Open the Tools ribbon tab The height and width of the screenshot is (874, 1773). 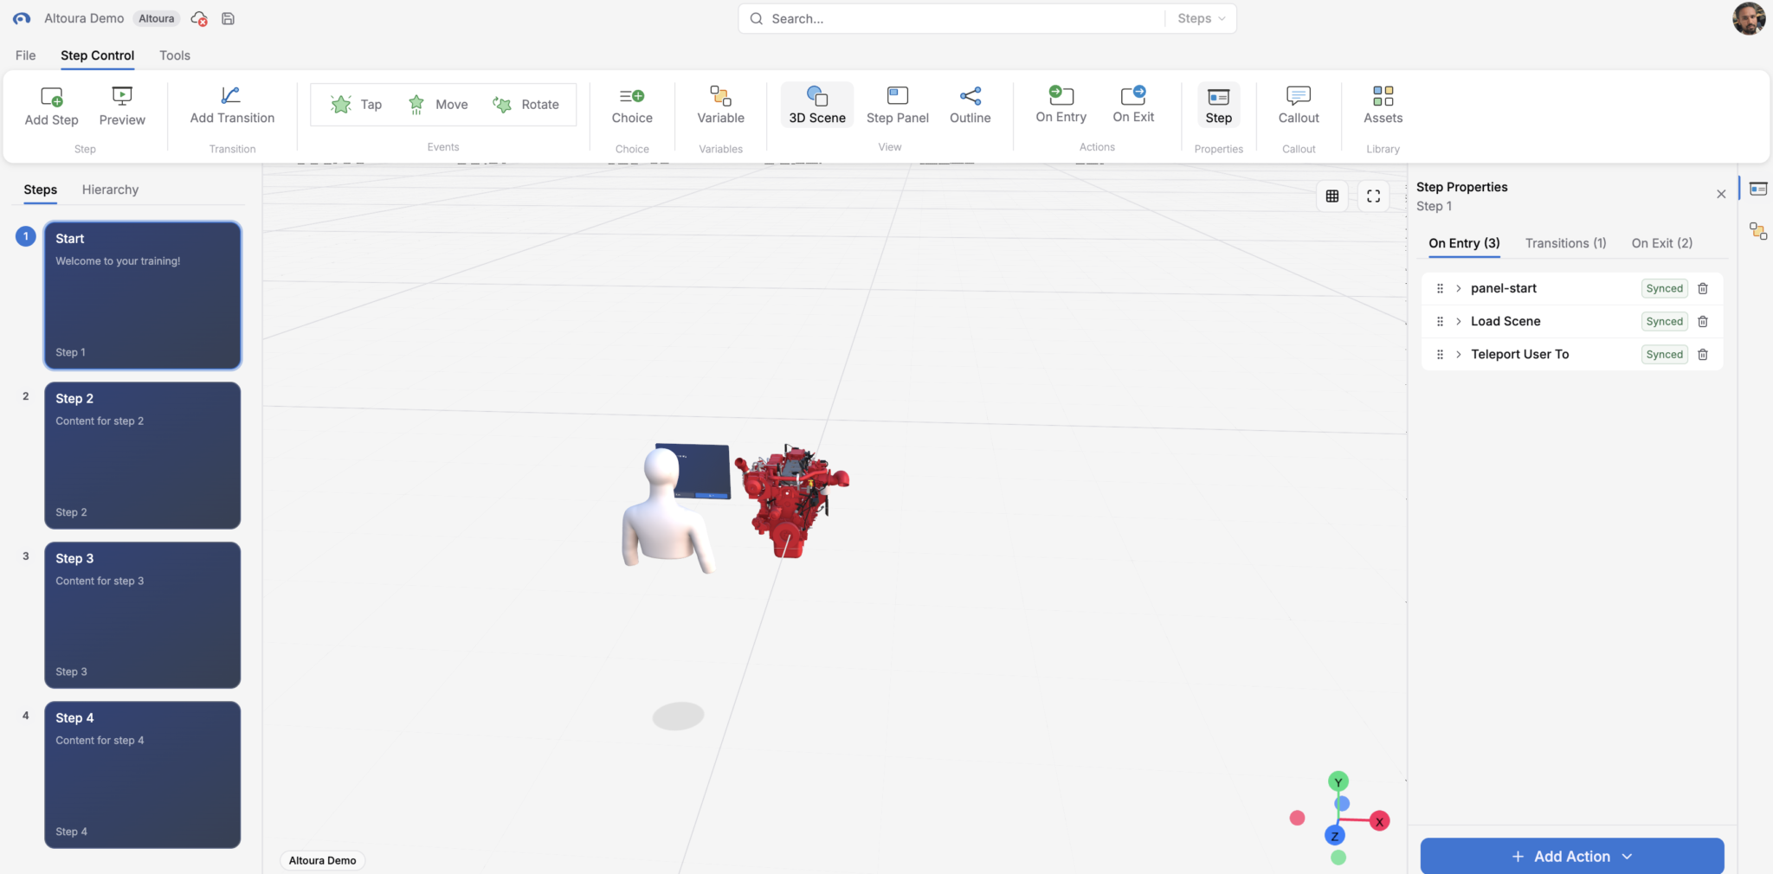175,55
